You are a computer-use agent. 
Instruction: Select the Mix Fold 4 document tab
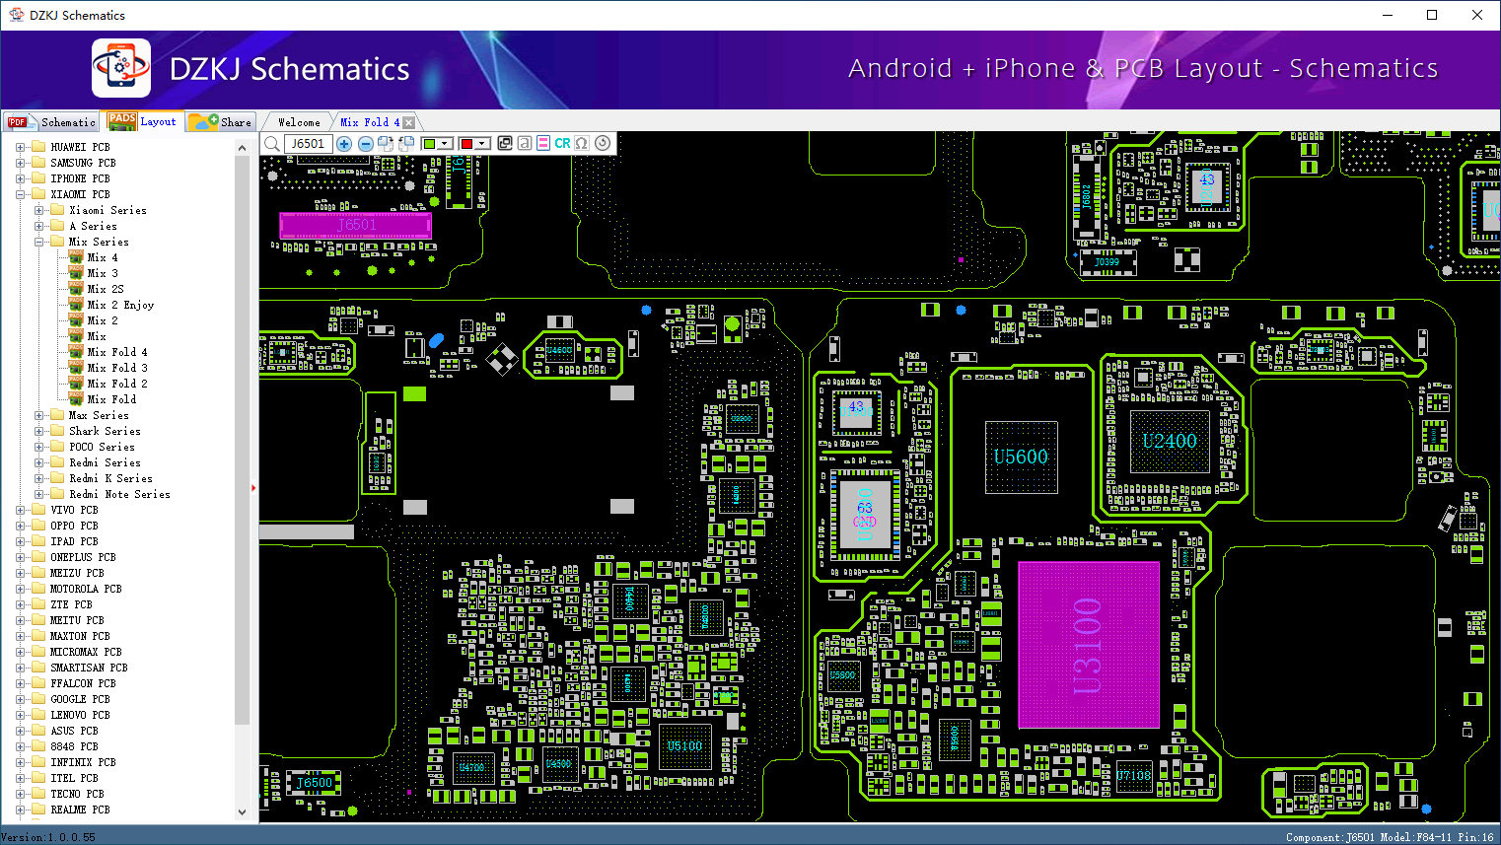pos(370,122)
